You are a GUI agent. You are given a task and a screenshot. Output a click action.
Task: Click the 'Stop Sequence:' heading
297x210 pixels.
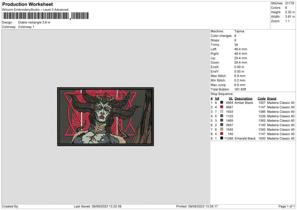[222, 94]
